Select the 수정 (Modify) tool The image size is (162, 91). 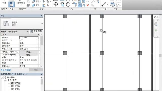[4, 3]
